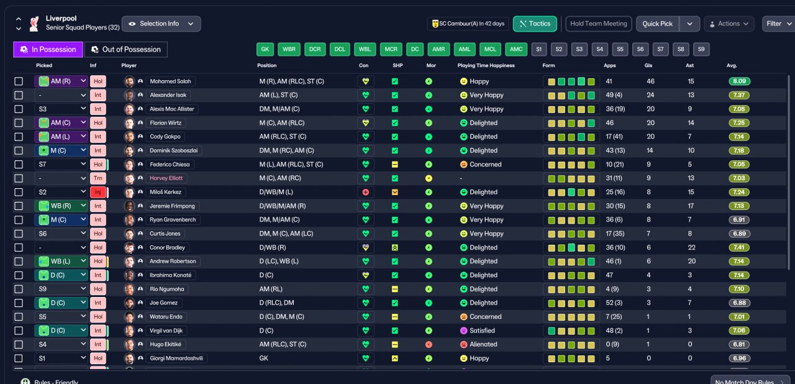Image resolution: width=795 pixels, height=384 pixels.
Task: Click Miloš Kerkez's red injury condition icon
Action: click(366, 192)
